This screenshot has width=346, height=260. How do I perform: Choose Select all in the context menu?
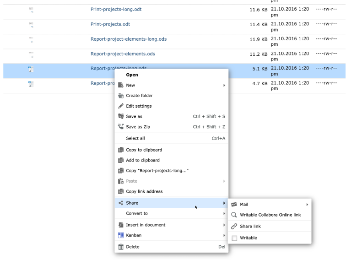[x=135, y=138]
